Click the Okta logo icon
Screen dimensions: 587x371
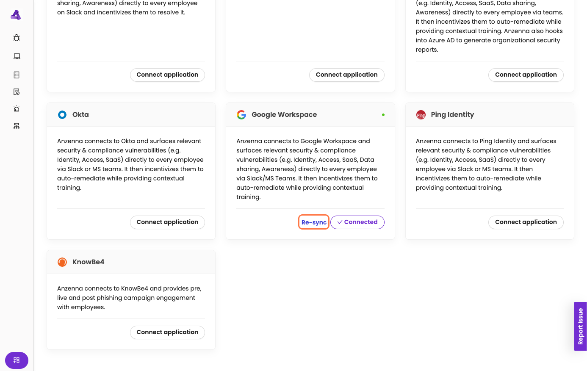62,115
